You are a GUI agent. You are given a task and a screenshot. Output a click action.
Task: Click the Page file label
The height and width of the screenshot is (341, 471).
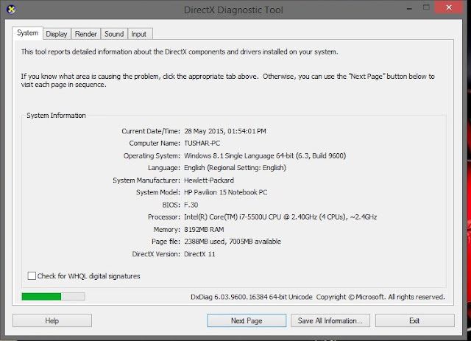point(166,242)
